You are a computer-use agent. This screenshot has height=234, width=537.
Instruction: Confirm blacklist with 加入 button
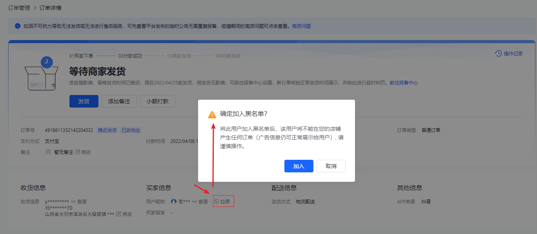click(299, 166)
